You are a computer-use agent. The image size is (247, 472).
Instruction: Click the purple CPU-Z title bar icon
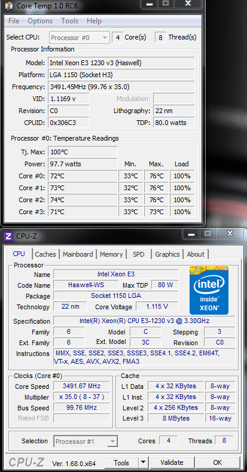pyautogui.click(x=9, y=236)
